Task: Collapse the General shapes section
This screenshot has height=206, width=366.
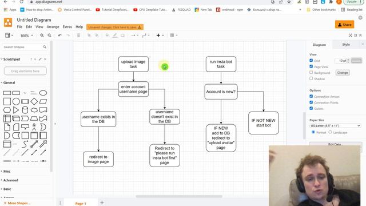Action: click(9, 82)
